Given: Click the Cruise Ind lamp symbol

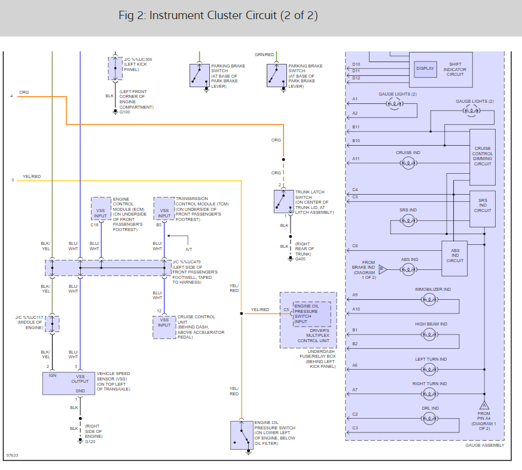Looking at the screenshot, I should coord(408,163).
